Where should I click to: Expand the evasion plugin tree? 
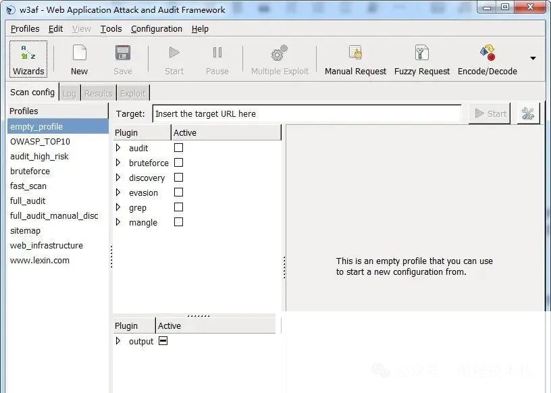click(118, 192)
